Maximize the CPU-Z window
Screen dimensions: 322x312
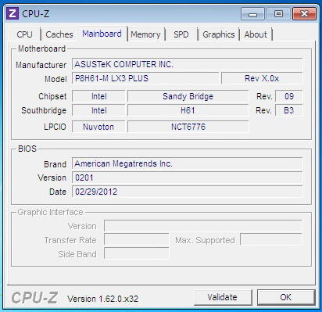[278, 13]
